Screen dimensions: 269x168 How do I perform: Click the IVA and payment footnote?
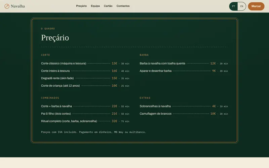(93, 132)
